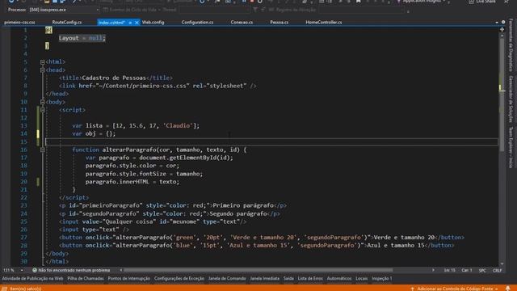Click the SPC indentation indicator
Viewport: 517px width, 291px height.
[x=482, y=270]
